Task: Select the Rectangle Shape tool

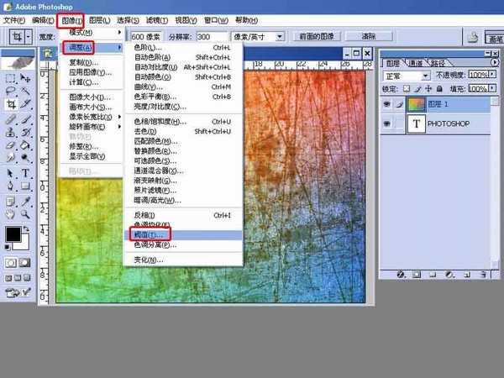Action: click(x=25, y=186)
